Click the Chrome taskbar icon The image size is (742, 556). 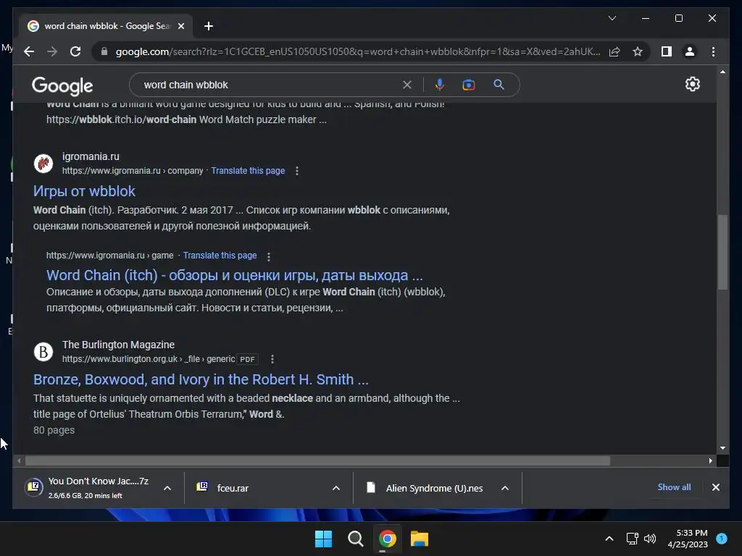387,539
